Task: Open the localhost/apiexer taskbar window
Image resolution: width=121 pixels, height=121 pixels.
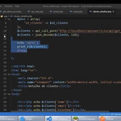Action: click(9, 119)
